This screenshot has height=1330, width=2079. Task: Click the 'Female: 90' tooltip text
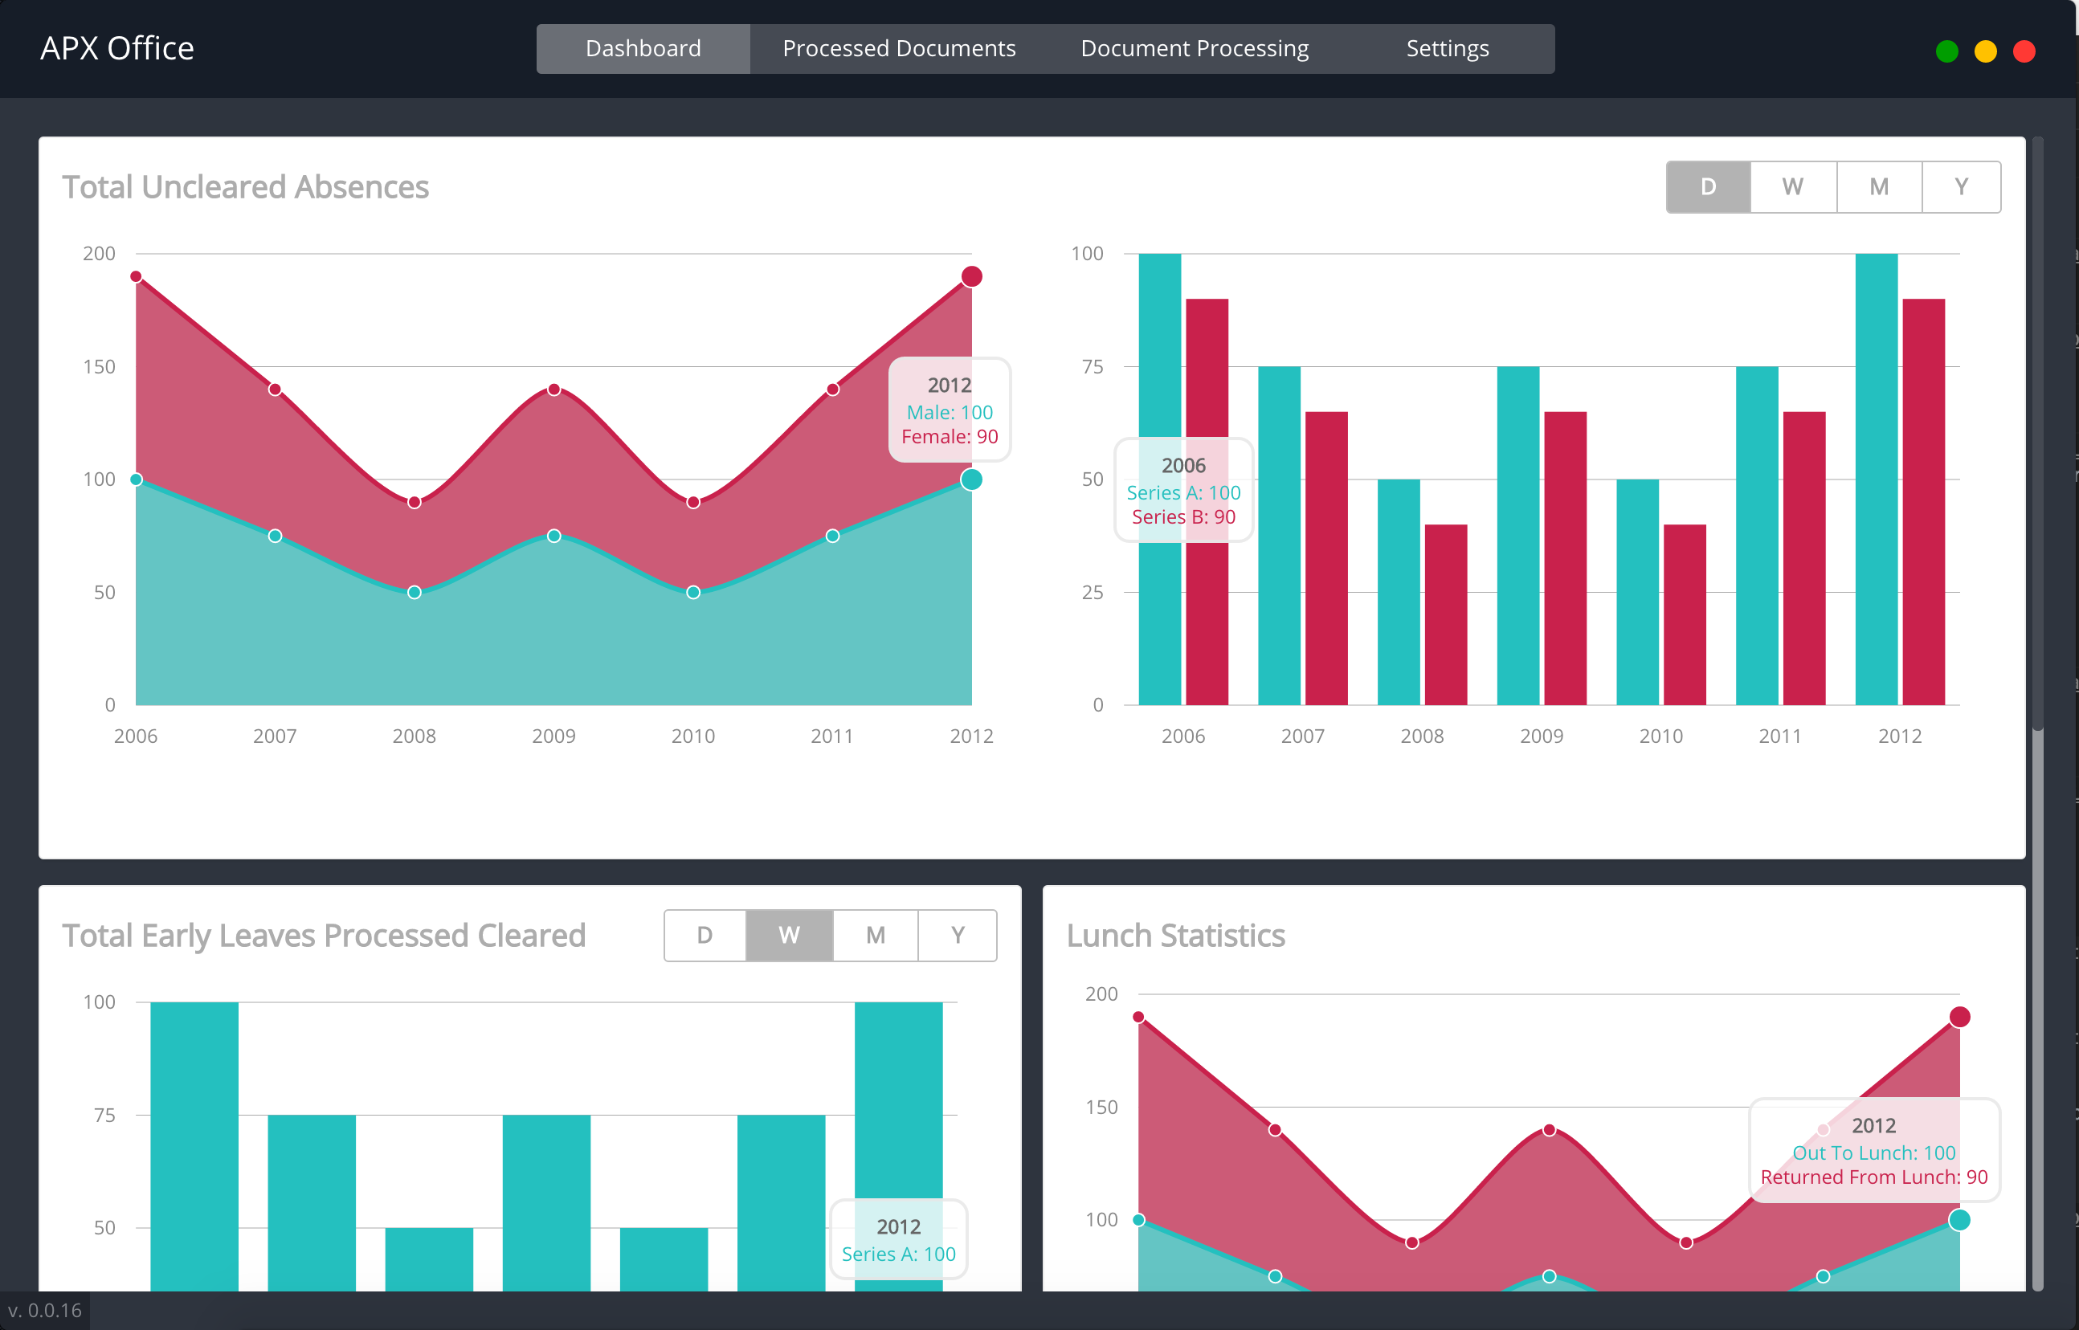click(x=950, y=437)
